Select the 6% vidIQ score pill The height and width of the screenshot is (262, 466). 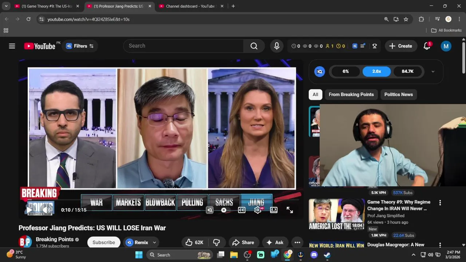pyautogui.click(x=345, y=71)
